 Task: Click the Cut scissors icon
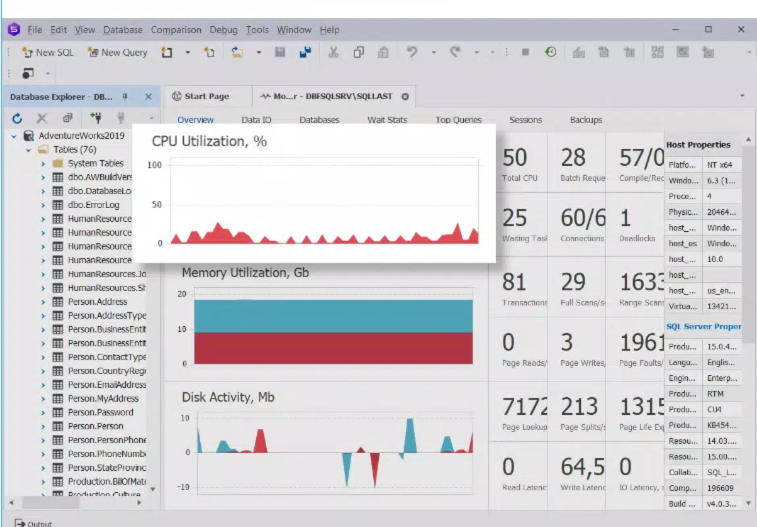[x=333, y=52]
